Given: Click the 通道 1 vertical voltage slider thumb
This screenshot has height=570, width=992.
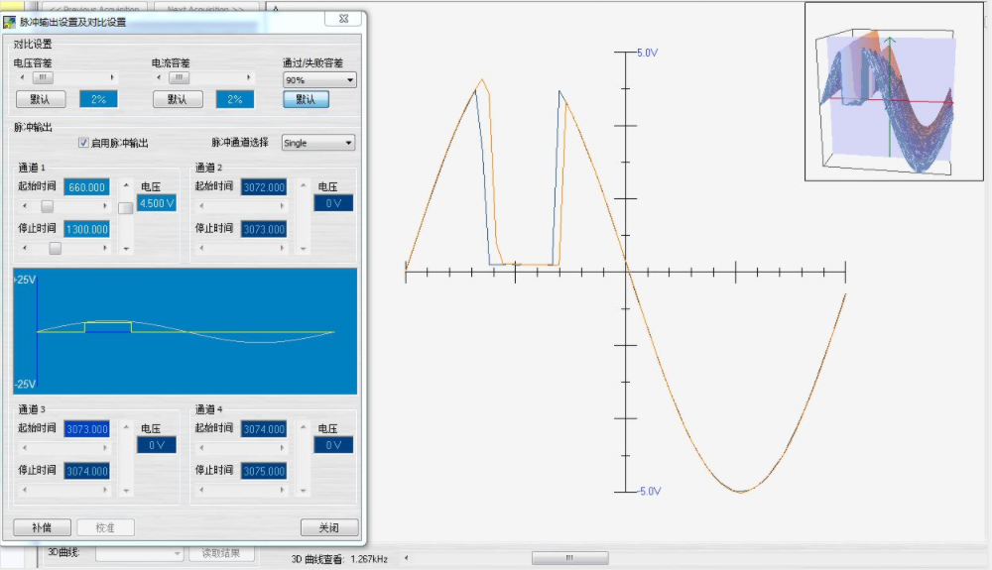Looking at the screenshot, I should tap(126, 208).
